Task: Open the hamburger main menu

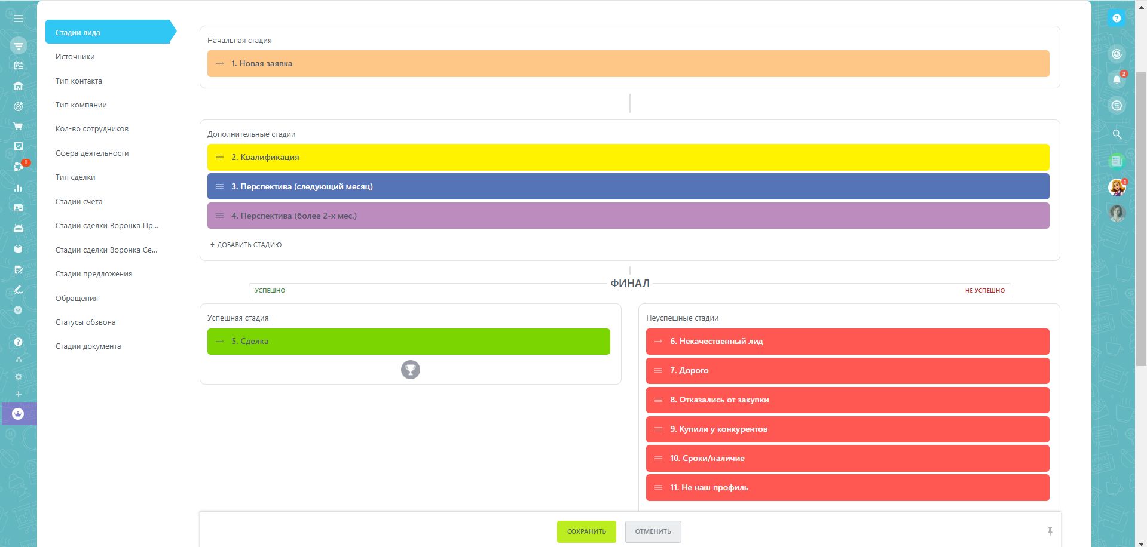Action: click(x=19, y=19)
